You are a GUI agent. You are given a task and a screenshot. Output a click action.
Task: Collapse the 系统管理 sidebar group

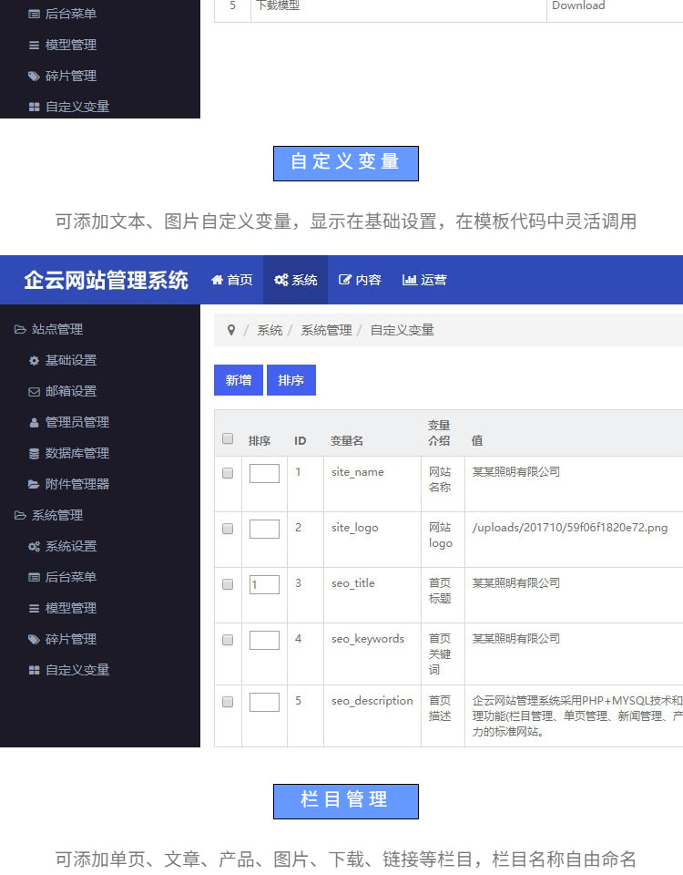point(49,515)
